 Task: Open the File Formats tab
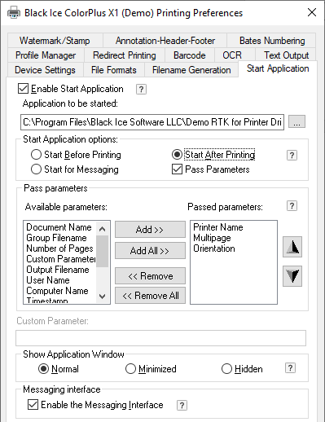(114, 70)
